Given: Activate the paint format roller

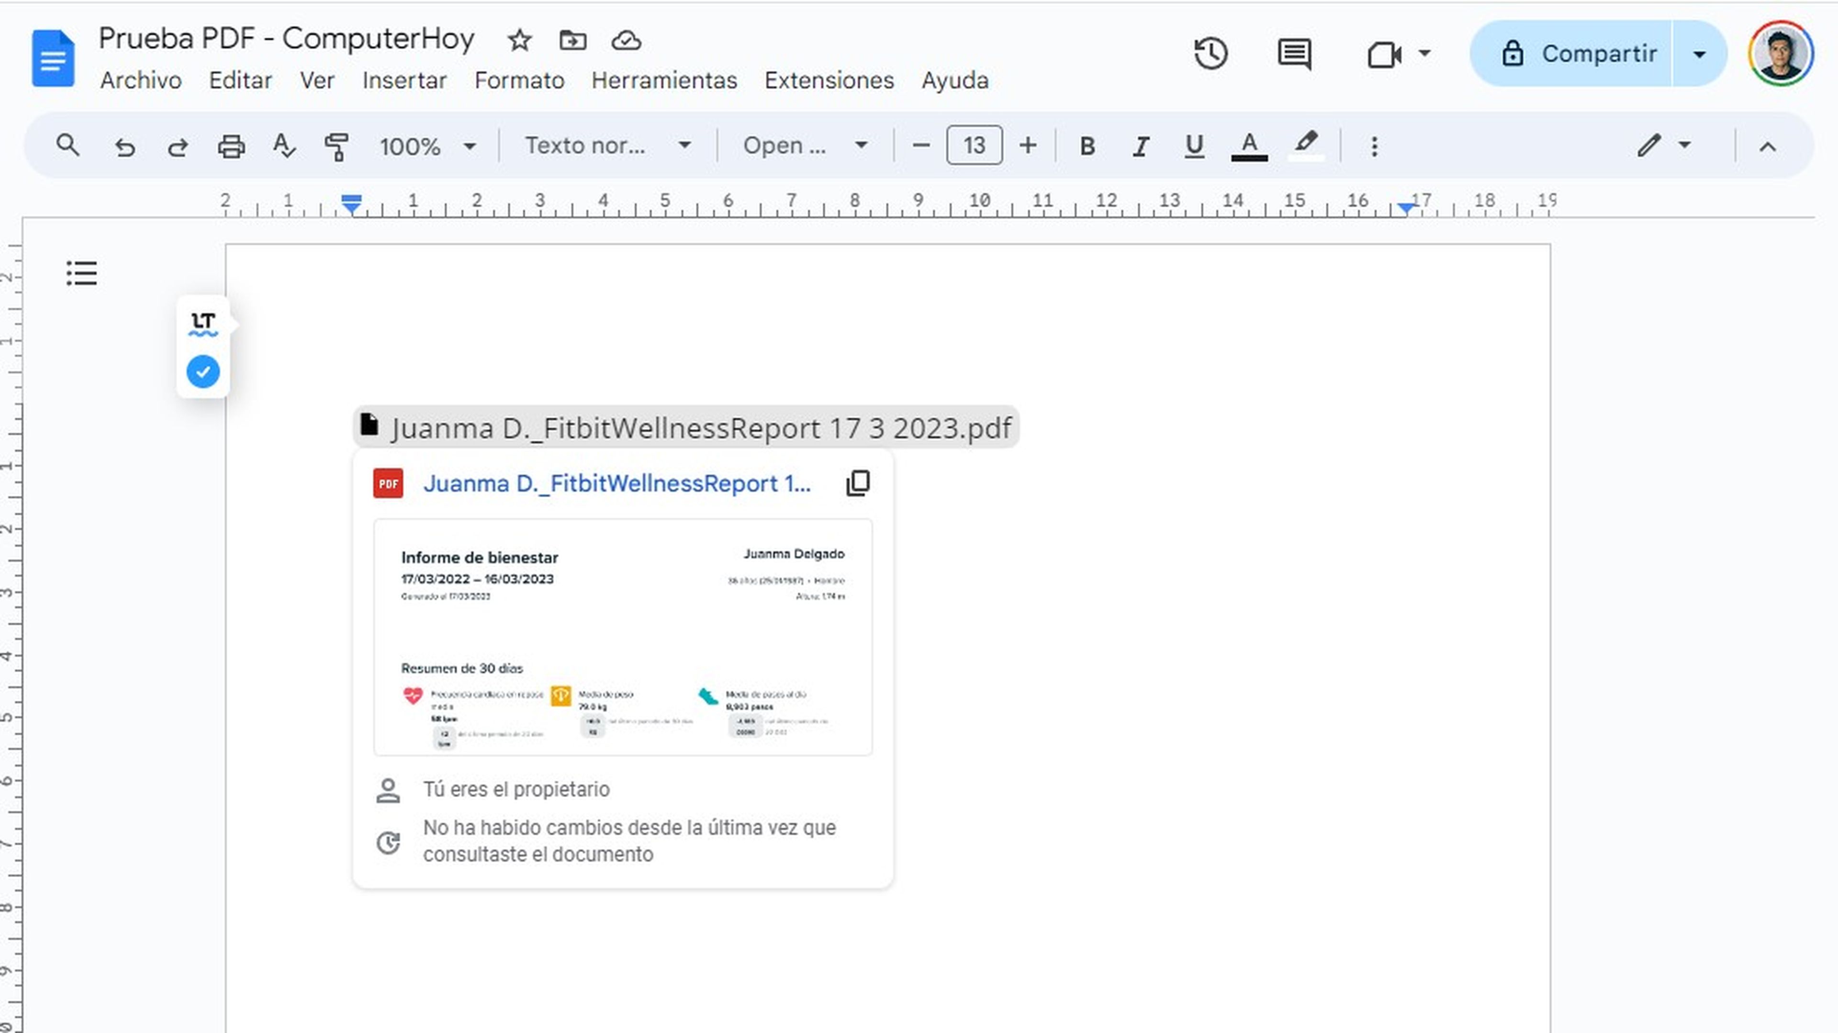Looking at the screenshot, I should coord(336,146).
